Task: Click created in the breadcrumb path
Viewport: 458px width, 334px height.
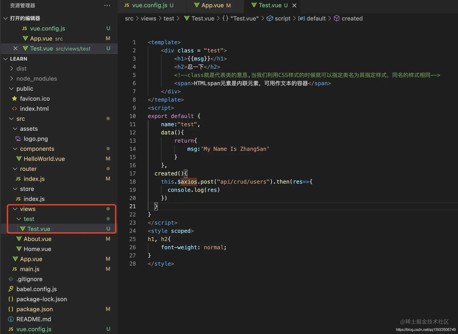Action: pyautogui.click(x=352, y=18)
